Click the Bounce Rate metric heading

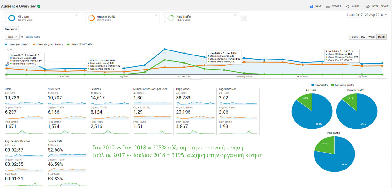tap(55, 141)
